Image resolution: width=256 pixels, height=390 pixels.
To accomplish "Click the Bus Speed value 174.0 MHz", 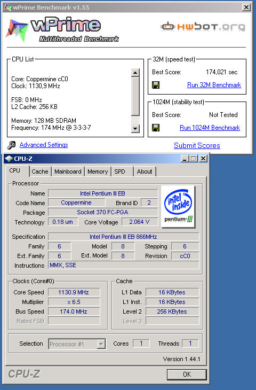I will click(x=74, y=311).
